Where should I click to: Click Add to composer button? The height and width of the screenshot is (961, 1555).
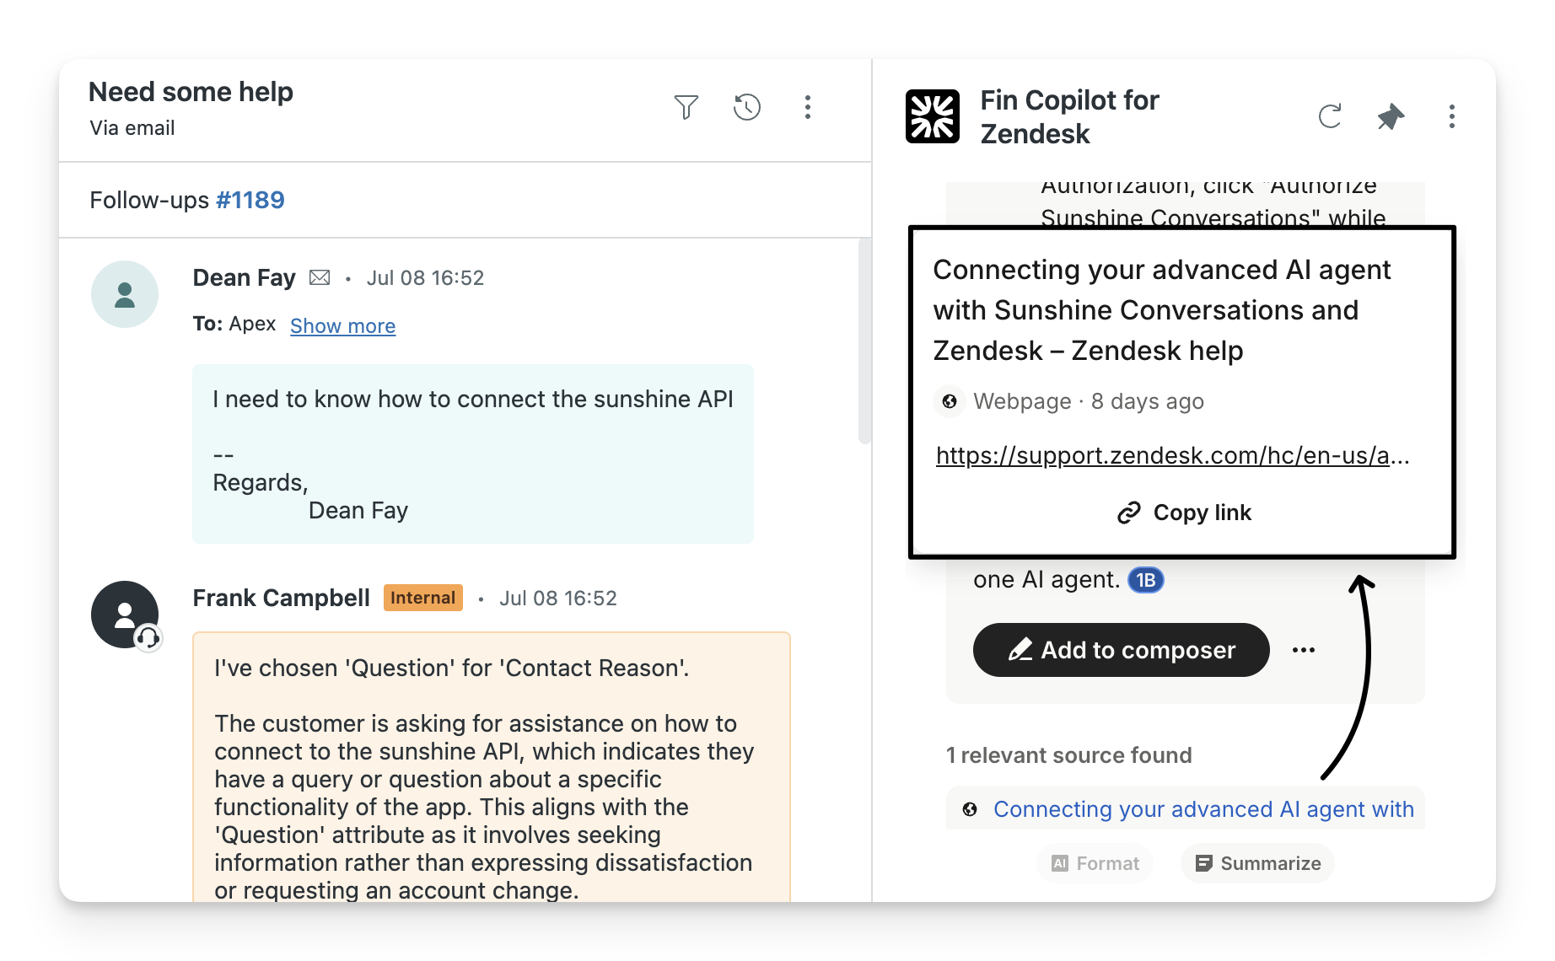point(1121,650)
